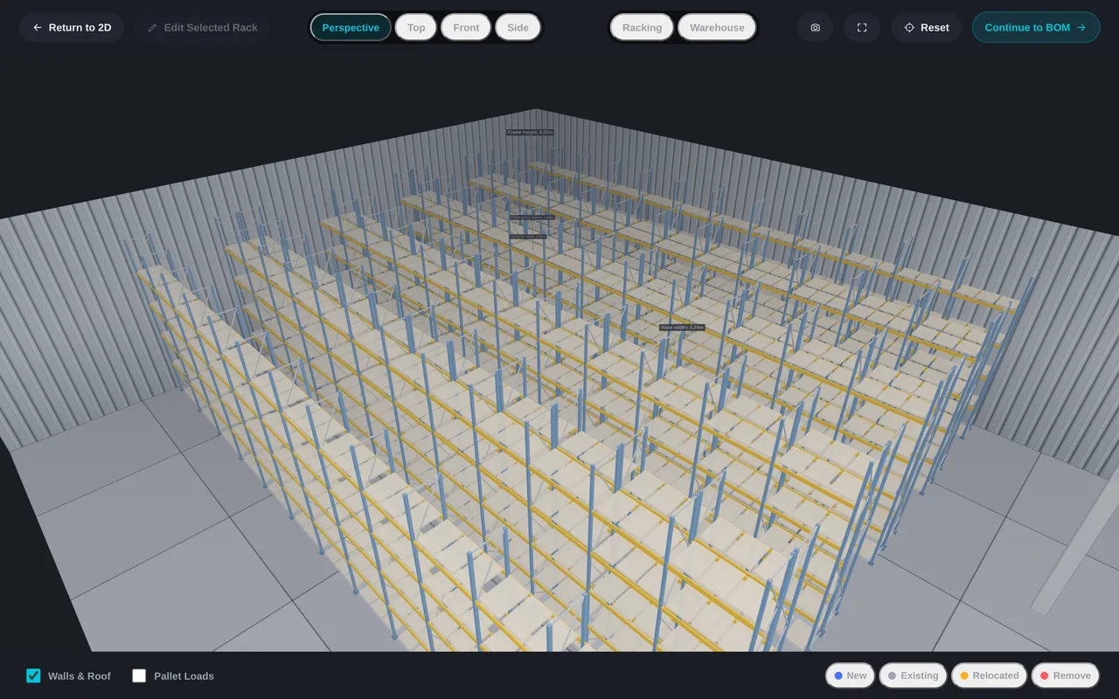Toggle the New status filter

point(850,675)
